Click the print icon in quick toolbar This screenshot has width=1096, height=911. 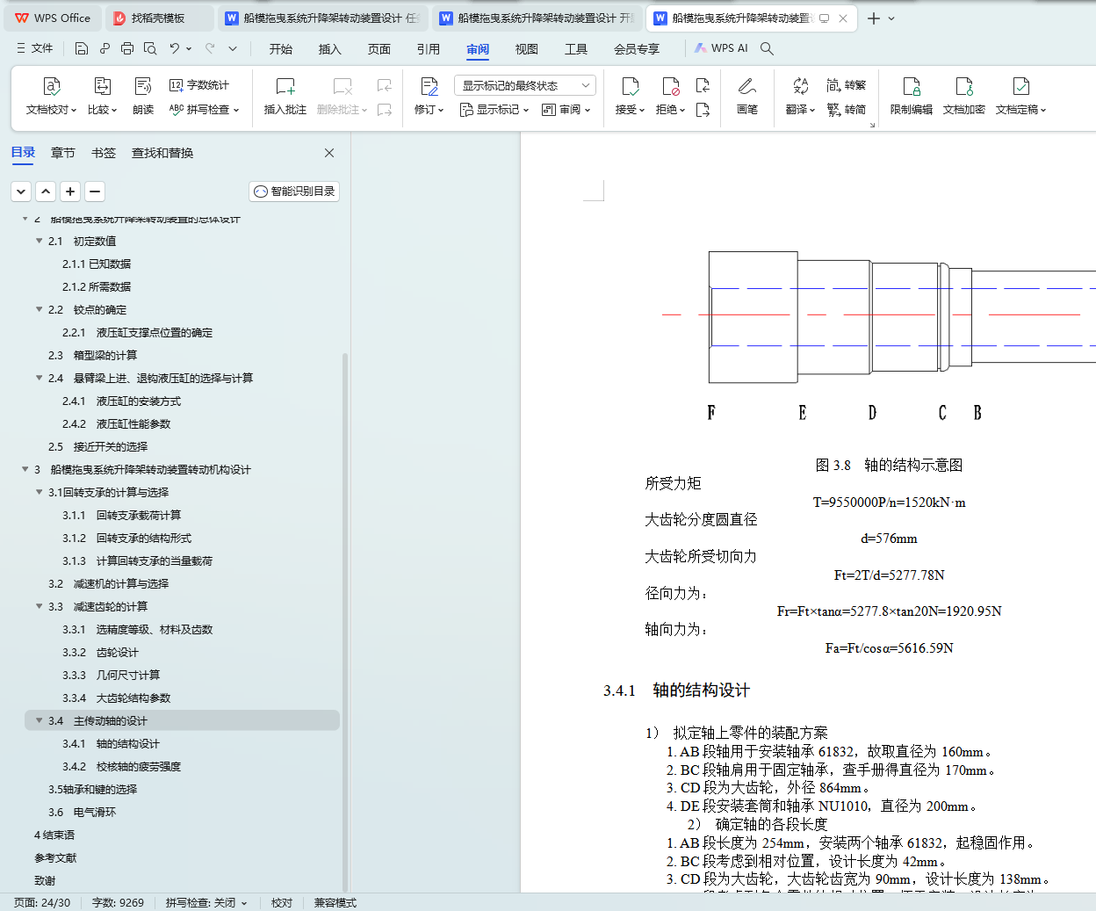click(x=127, y=48)
